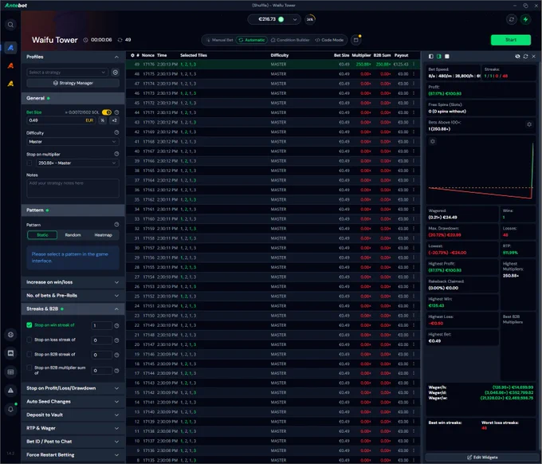Expand RTP & Wager section
The height and width of the screenshot is (464, 542).
pyautogui.click(x=73, y=428)
